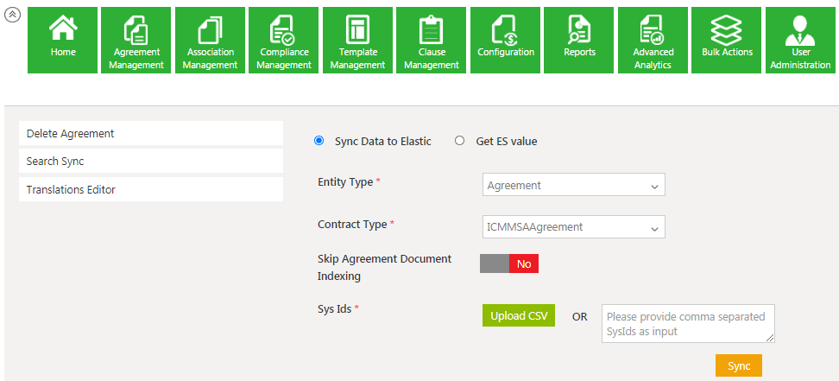839x381 pixels.
Task: Open the Home tile
Action: tap(63, 40)
